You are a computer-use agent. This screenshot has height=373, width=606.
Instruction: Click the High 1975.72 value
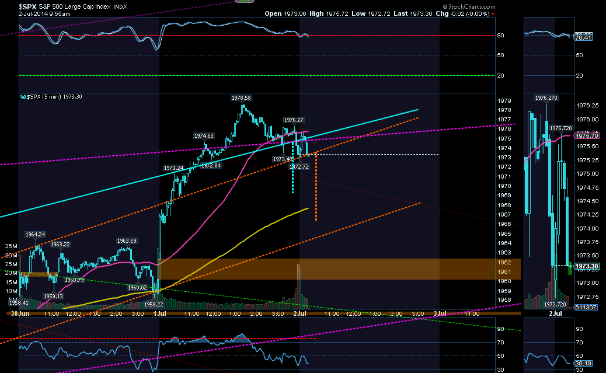328,13
